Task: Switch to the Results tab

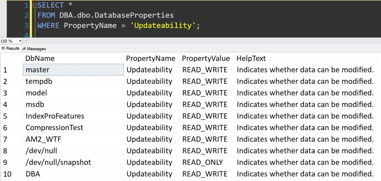Action: 10,49
